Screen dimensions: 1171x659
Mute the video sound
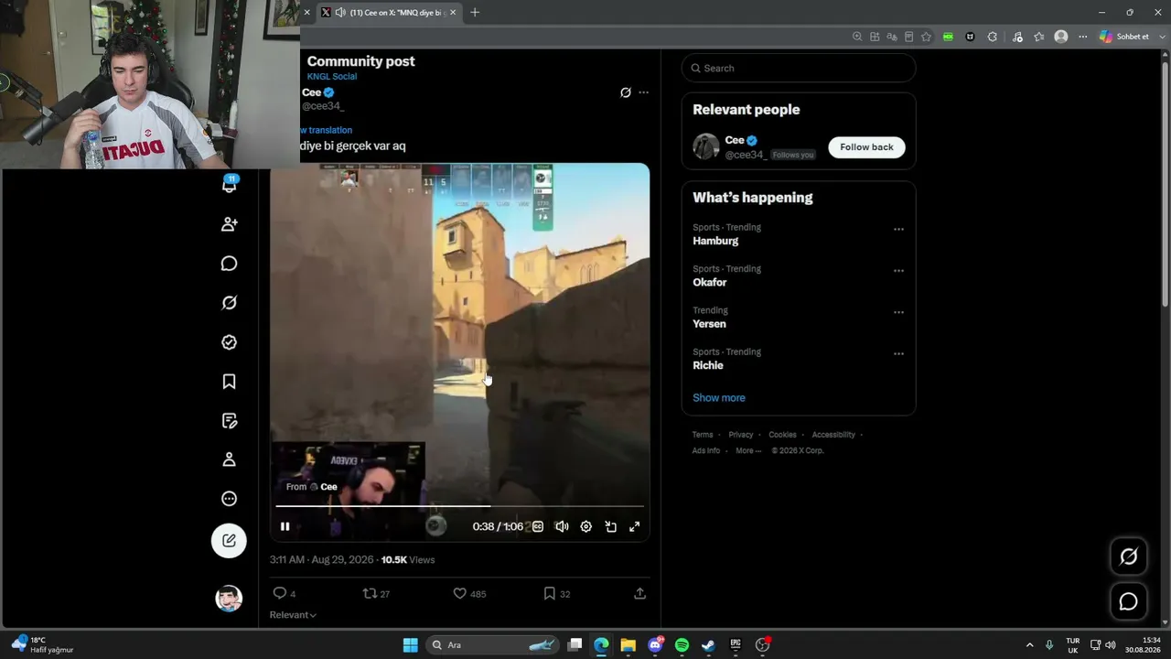pos(562,526)
